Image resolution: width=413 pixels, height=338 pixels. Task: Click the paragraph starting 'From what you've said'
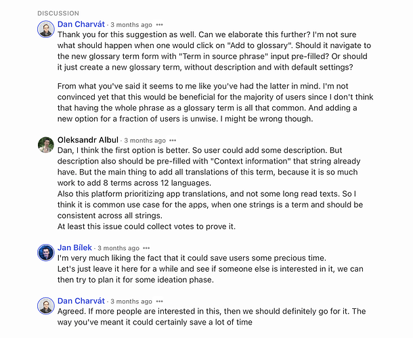(x=215, y=102)
